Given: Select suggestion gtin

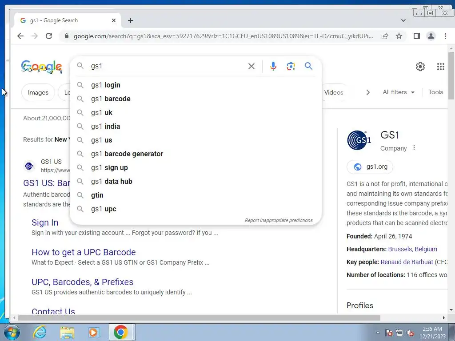Looking at the screenshot, I should pyautogui.click(x=196, y=195).
